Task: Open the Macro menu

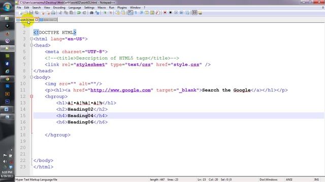Action: pyautogui.click(x=102, y=8)
